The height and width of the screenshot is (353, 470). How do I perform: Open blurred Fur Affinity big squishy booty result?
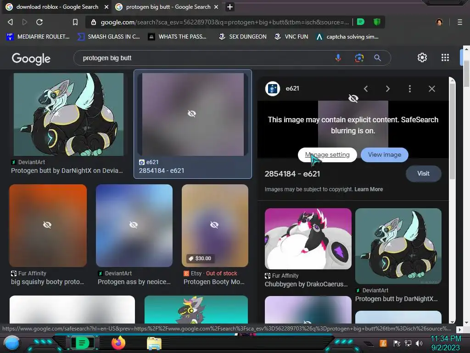[48, 225]
